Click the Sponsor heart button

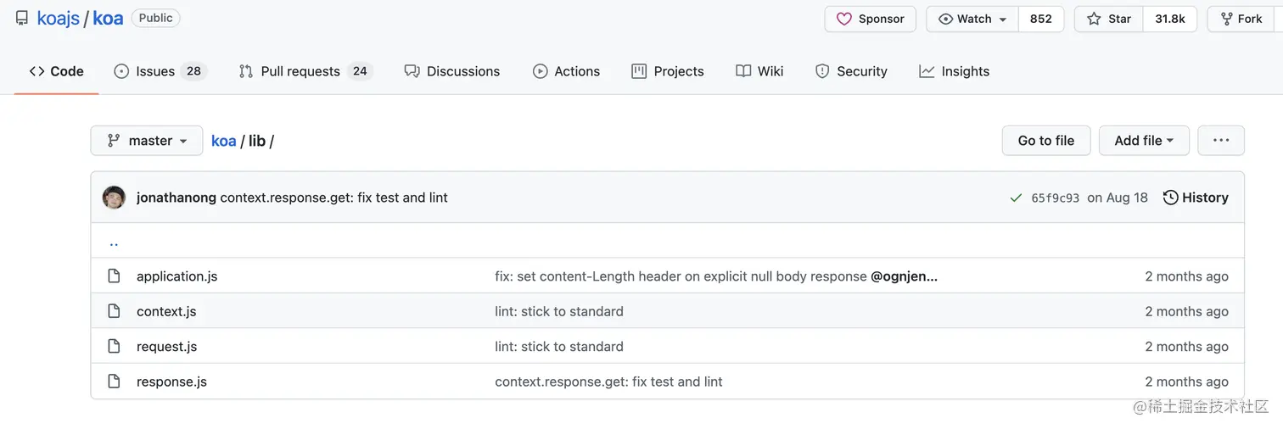click(x=870, y=19)
